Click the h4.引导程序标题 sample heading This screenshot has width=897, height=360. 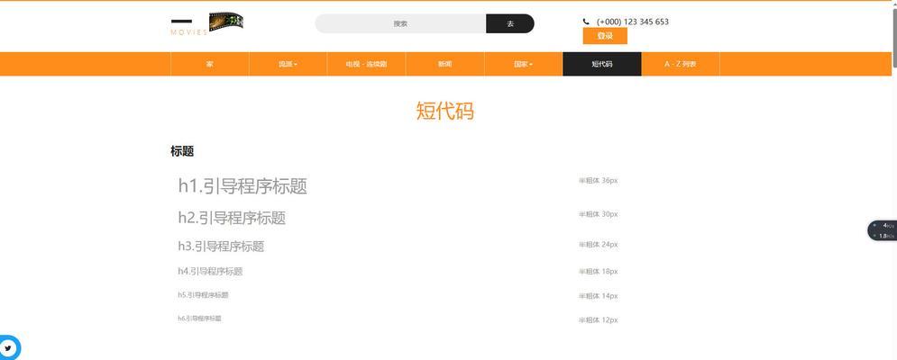(210, 272)
